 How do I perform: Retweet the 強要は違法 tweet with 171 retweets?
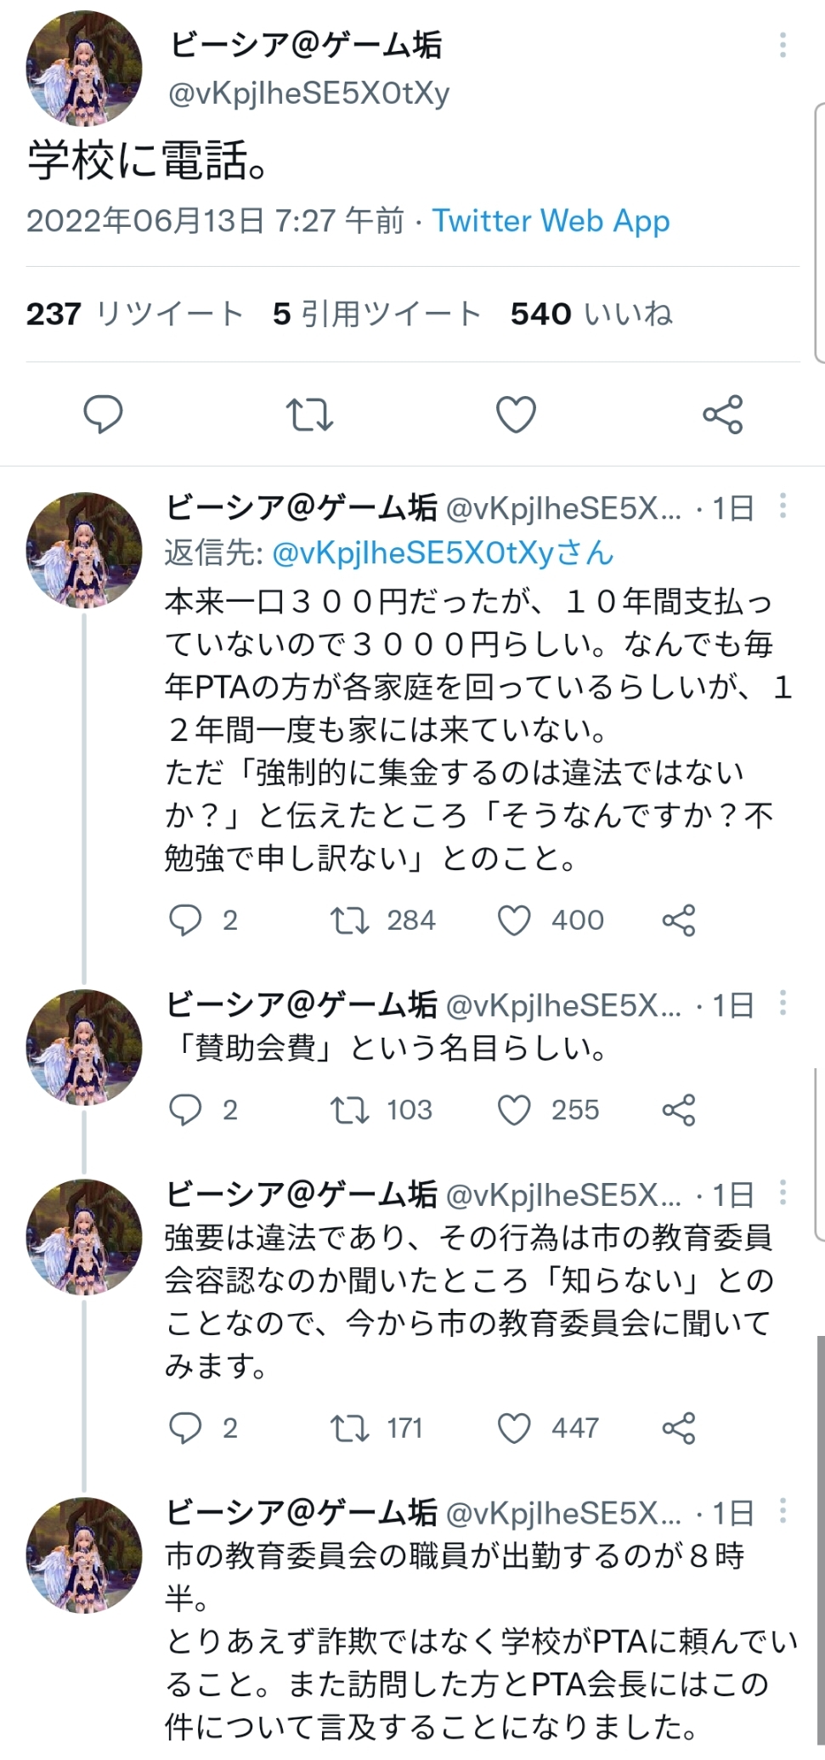349,1428
